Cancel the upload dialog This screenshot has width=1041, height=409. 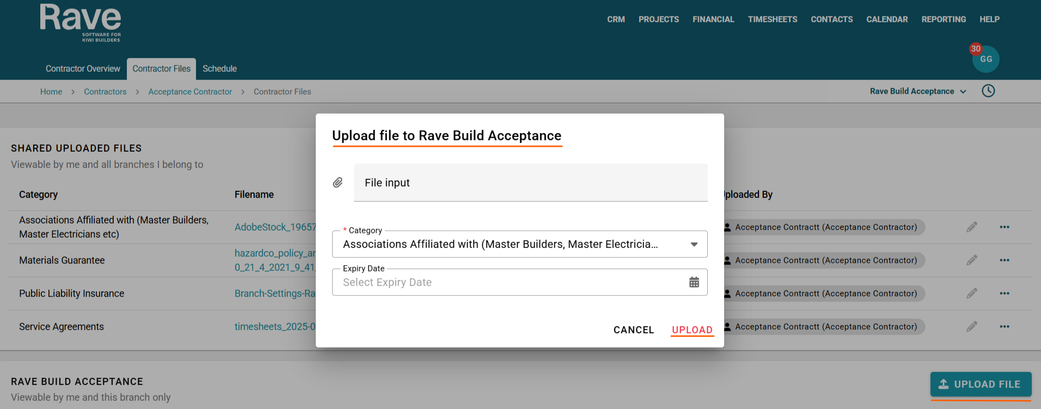point(634,330)
